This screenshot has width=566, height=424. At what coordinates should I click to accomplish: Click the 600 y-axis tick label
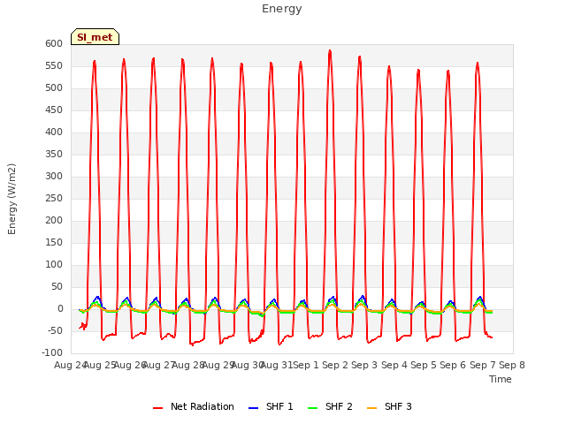[54, 43]
